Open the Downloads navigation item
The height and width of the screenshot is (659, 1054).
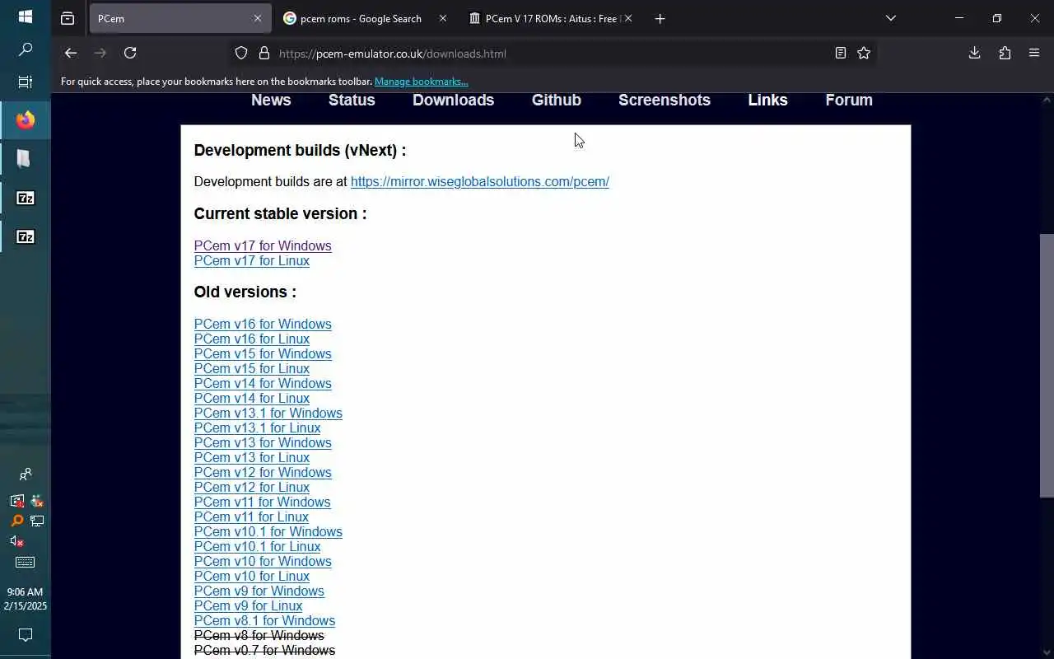click(453, 100)
